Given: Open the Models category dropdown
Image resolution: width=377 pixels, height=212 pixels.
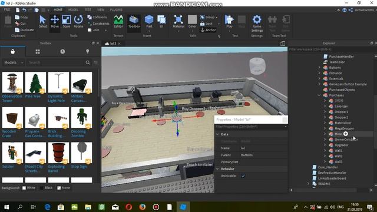Looking at the screenshot, I should coord(14,62).
